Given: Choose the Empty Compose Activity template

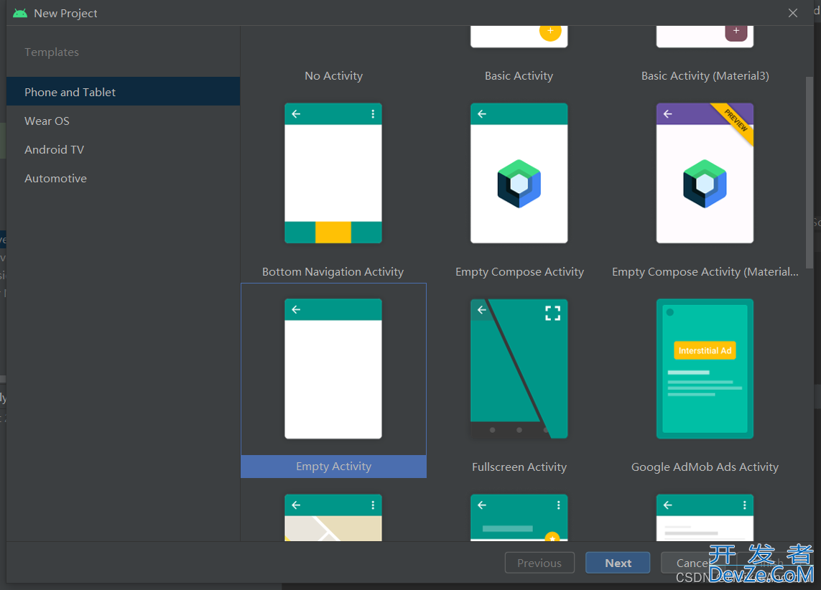Looking at the screenshot, I should [519, 173].
